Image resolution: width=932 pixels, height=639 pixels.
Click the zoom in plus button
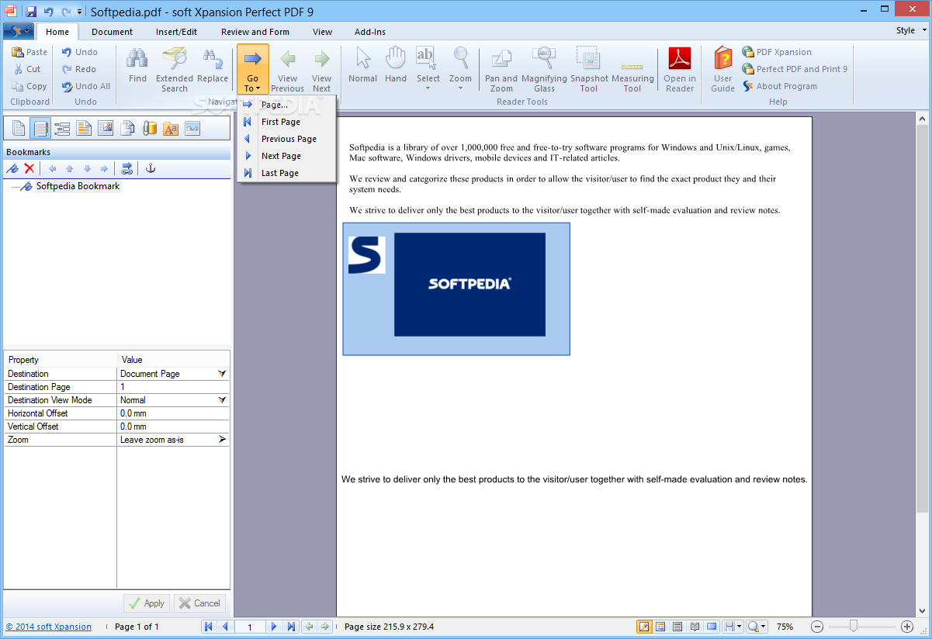[907, 627]
